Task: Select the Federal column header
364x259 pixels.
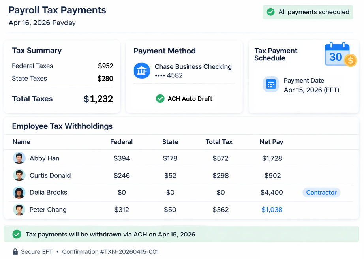Action: click(121, 142)
